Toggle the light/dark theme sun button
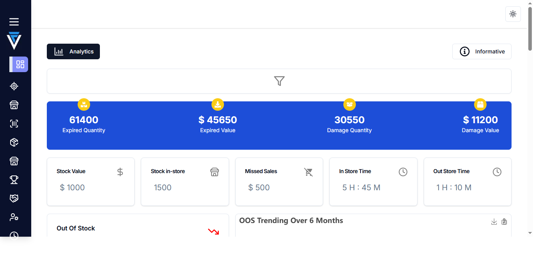 point(513,14)
